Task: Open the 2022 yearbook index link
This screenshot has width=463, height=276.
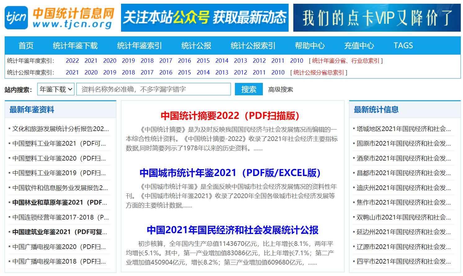Action: [72, 61]
